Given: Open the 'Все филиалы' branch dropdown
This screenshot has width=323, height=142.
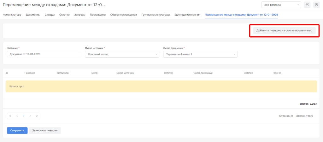Looking at the screenshot, I should [281, 5].
